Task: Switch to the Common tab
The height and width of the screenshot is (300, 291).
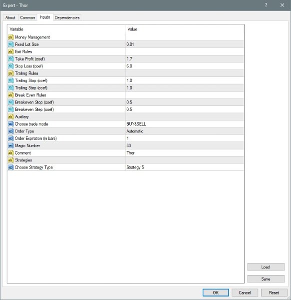Action: click(x=27, y=17)
